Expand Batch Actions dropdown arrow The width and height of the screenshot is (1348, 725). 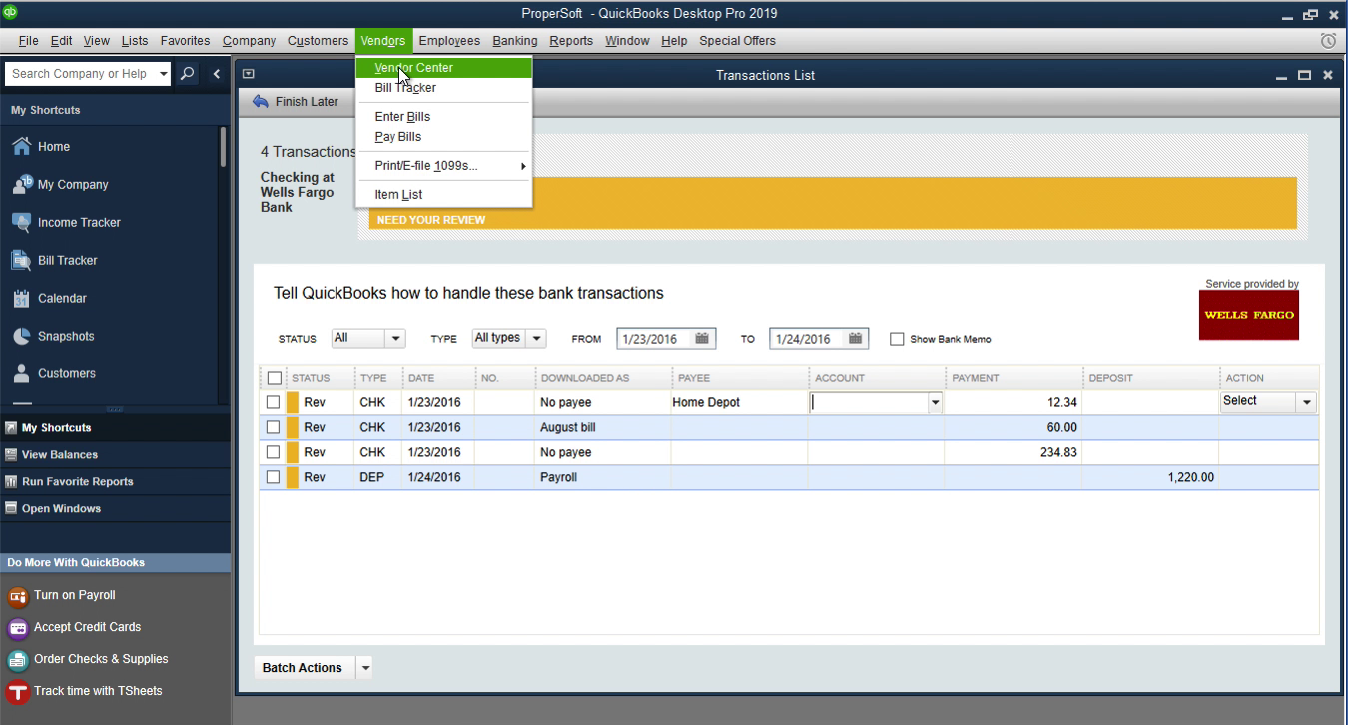tap(364, 668)
